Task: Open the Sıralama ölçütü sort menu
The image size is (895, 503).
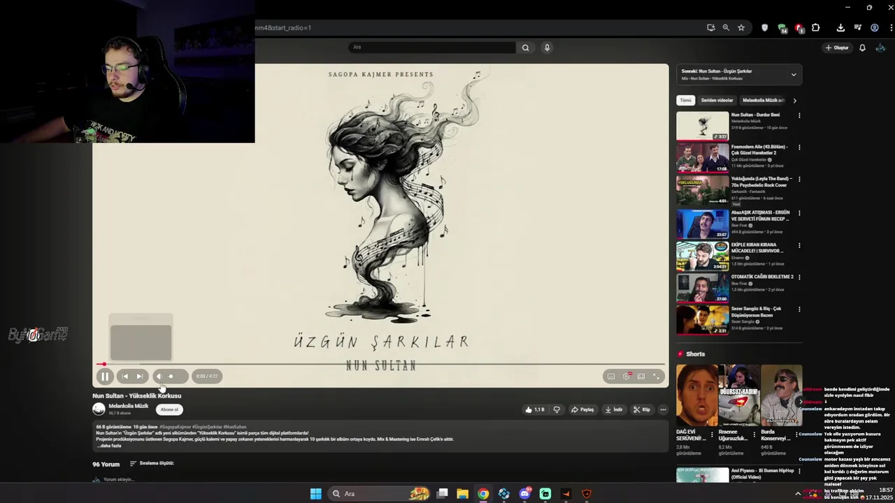Action: click(152, 463)
